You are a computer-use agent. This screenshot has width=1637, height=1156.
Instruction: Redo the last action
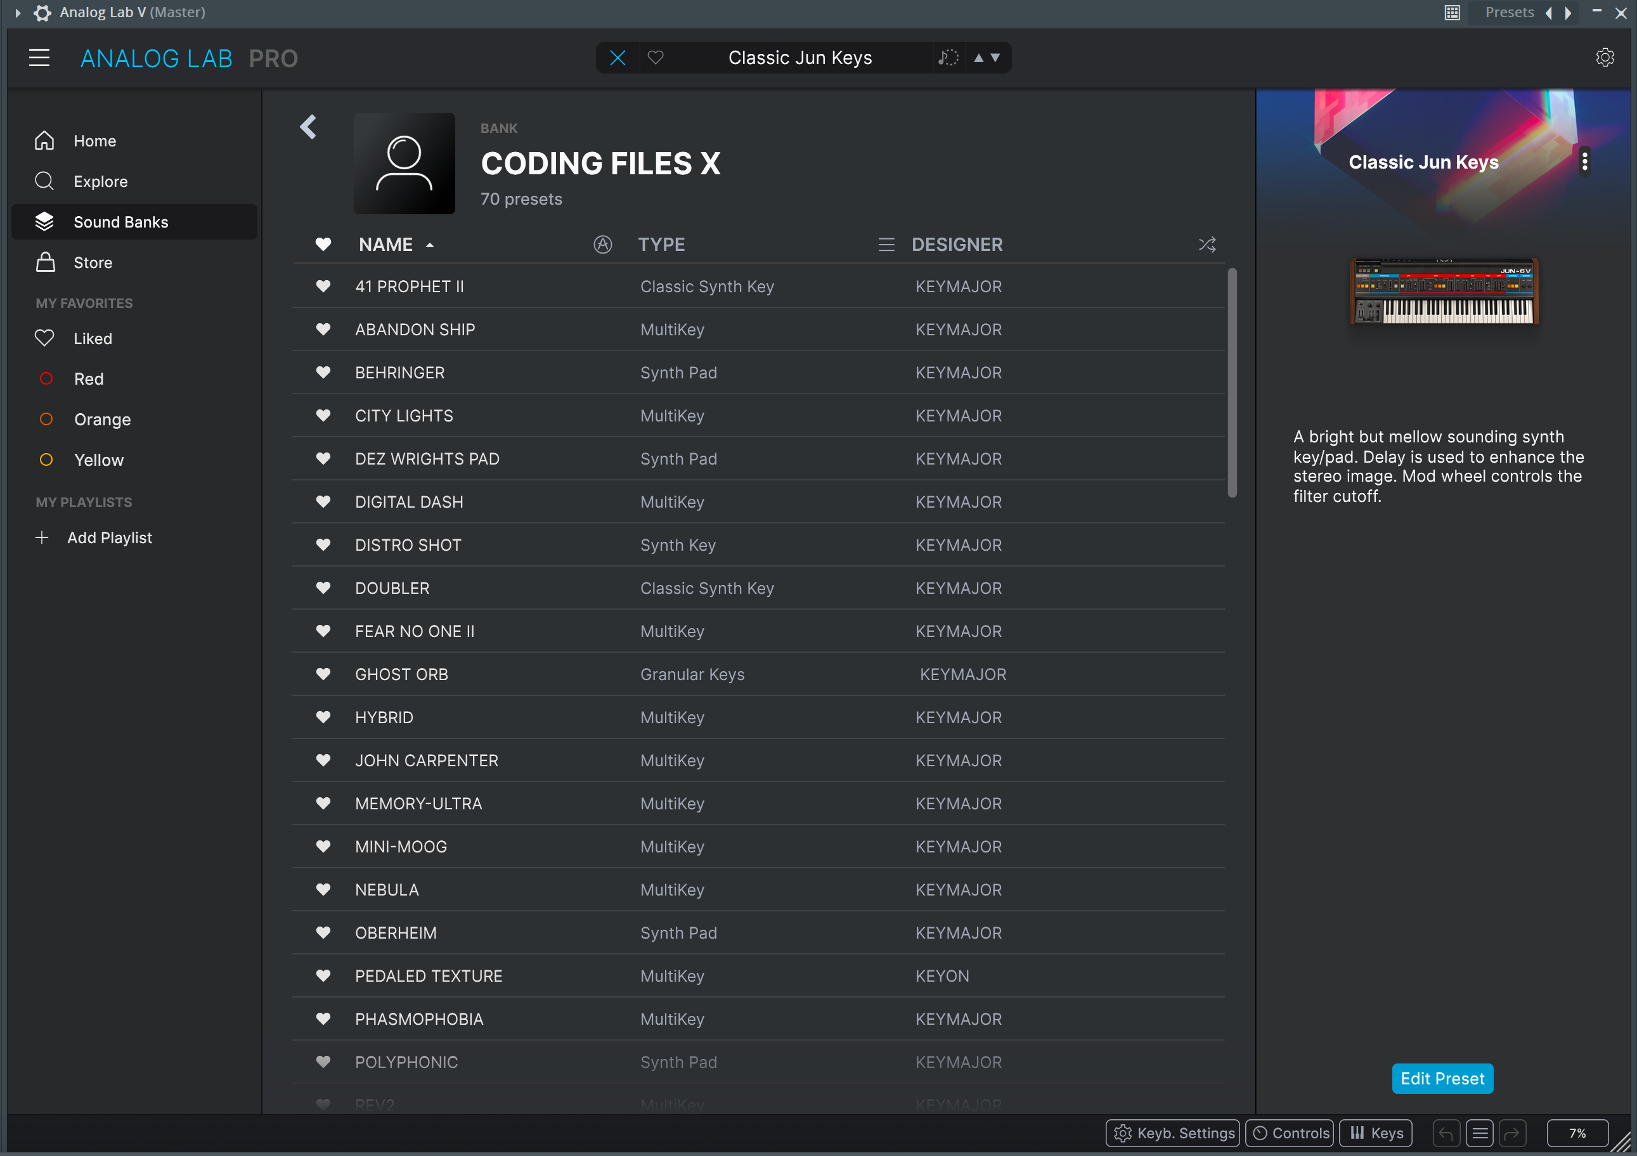1512,1133
